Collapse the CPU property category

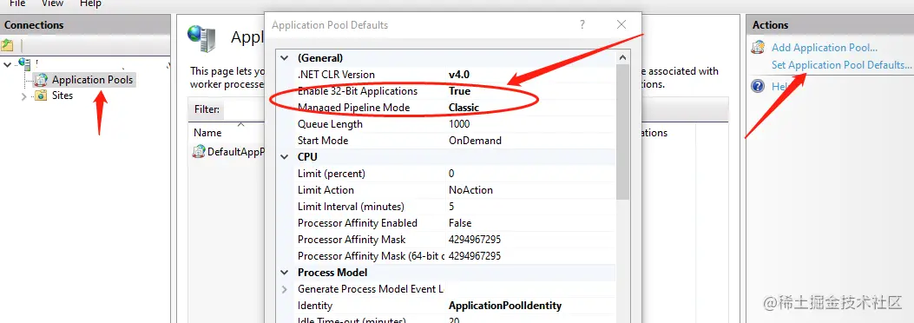(x=285, y=157)
